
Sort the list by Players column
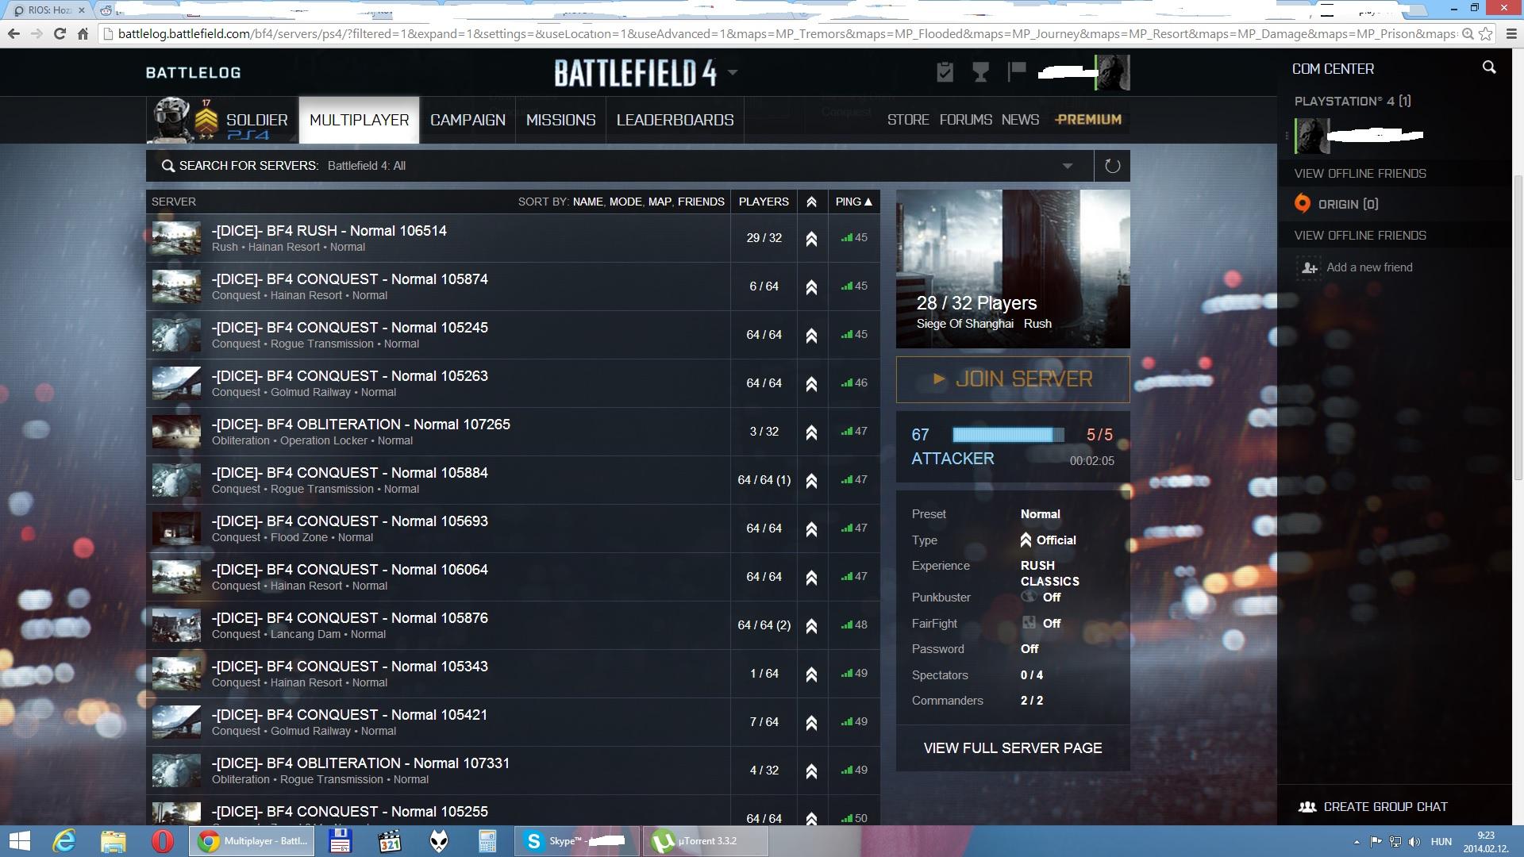(x=764, y=202)
